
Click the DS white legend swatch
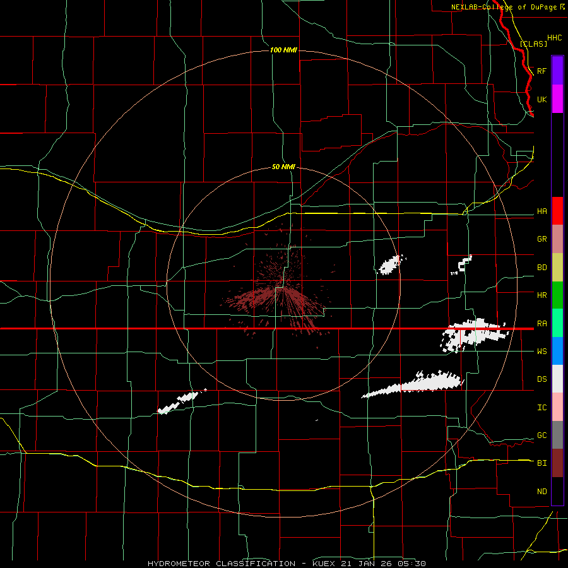557,379
